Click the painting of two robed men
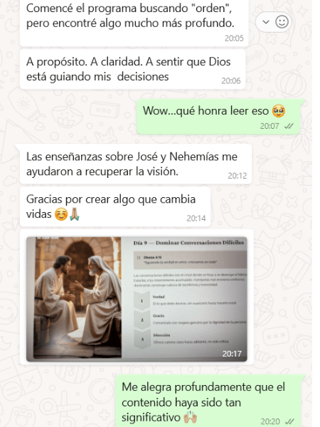 click(x=78, y=297)
